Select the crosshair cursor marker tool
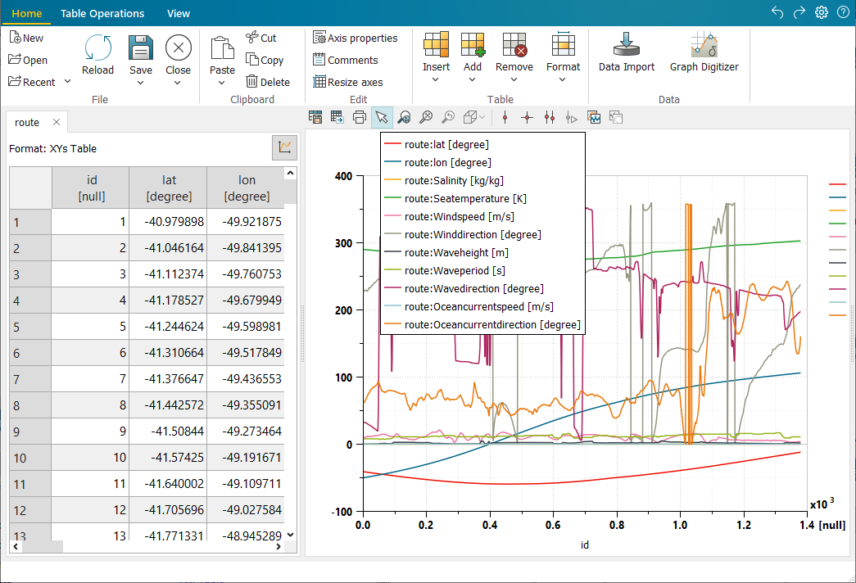Viewport: 856px width, 583px height. click(x=527, y=117)
